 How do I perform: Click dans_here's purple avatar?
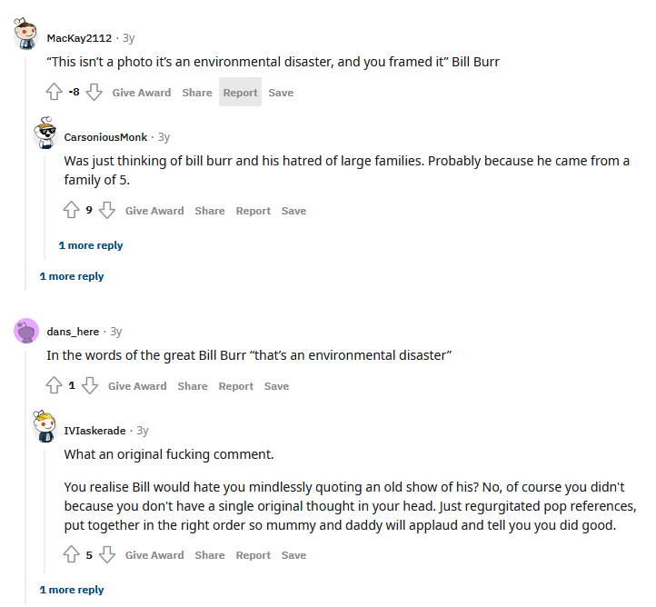tap(26, 332)
